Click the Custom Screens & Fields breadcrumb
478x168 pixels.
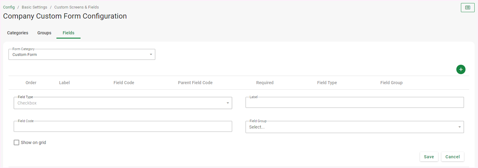pos(77,7)
